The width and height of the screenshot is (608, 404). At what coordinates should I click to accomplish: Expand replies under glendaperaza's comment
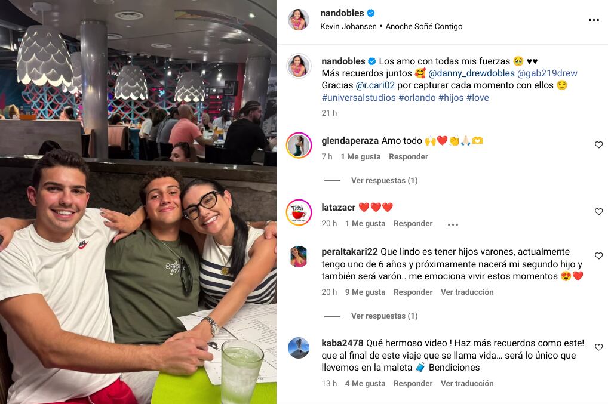pos(384,180)
